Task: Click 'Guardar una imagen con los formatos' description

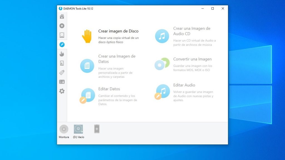Action: tap(193, 68)
